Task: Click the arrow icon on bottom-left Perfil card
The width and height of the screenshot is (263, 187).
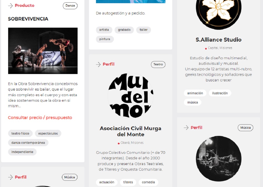Action: pyautogui.click(x=11, y=177)
